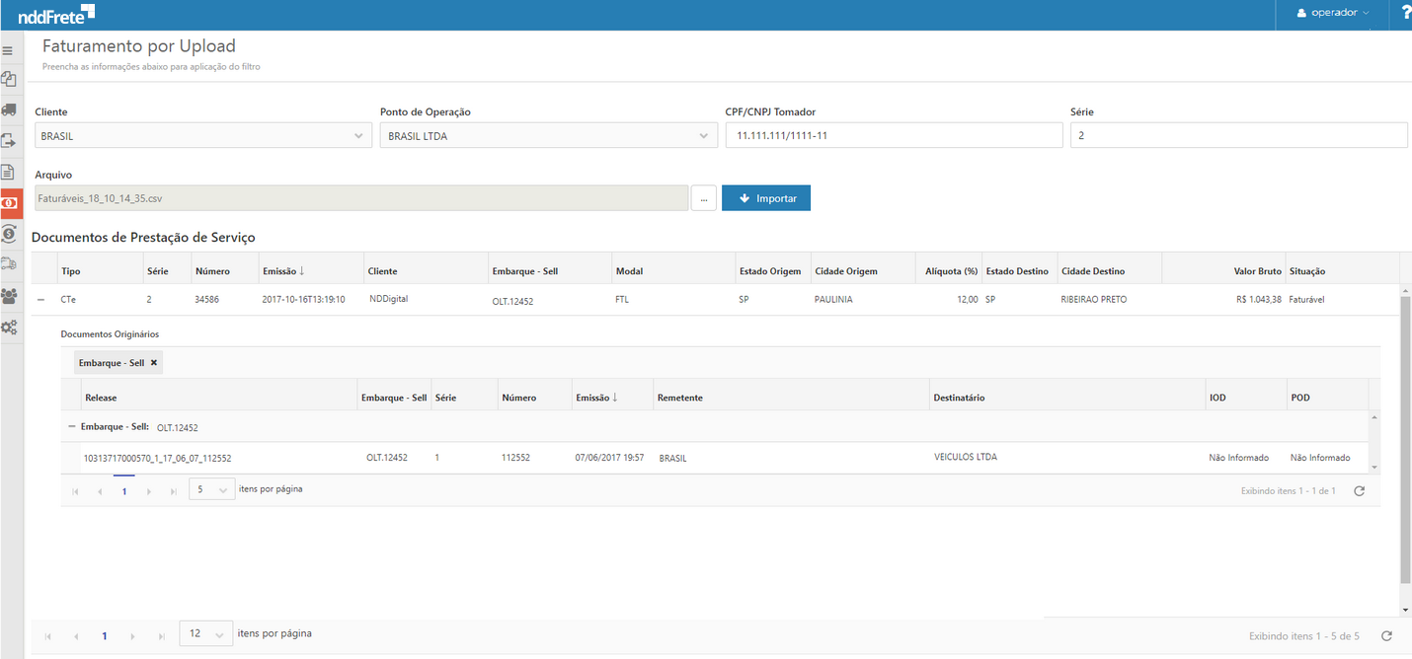Click the dollar refresh cycle sidebar icon
Viewport: 1412px width, 659px height.
[x=9, y=234]
